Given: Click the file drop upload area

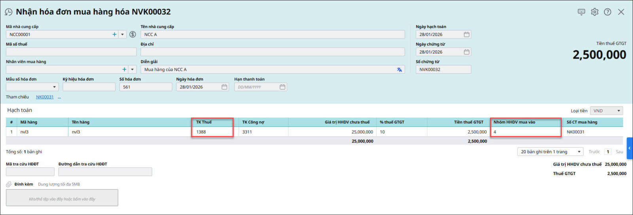Looking at the screenshot, I should click(62, 198).
